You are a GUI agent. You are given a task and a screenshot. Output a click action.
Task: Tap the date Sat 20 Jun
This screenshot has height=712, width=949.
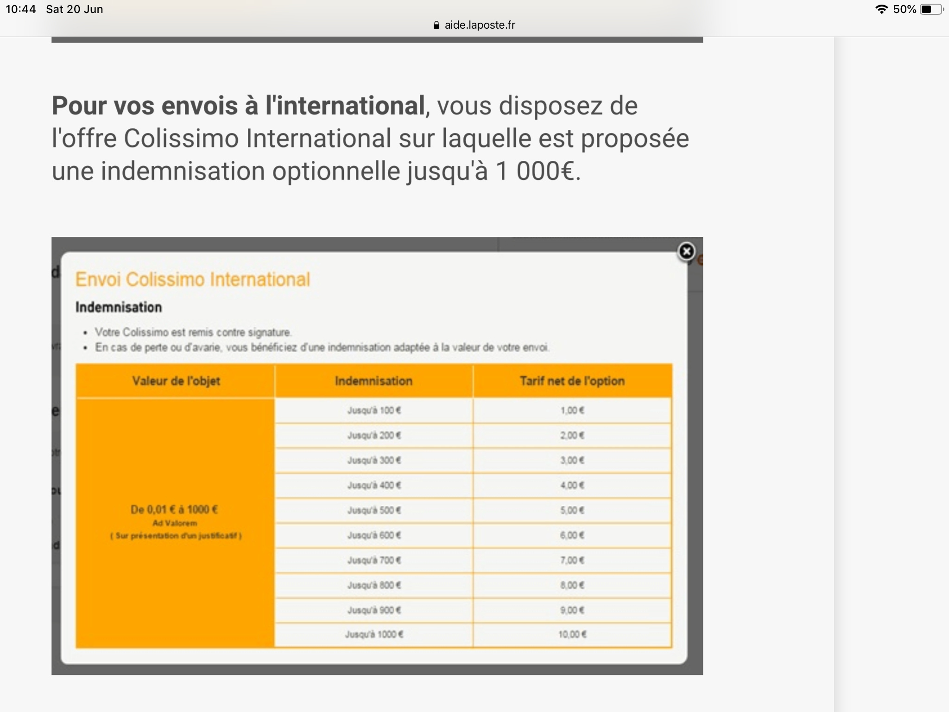(x=75, y=9)
